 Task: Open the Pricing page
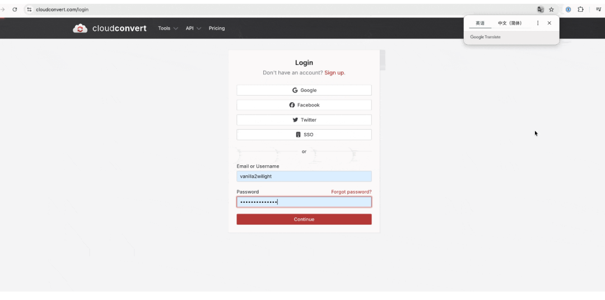(217, 28)
